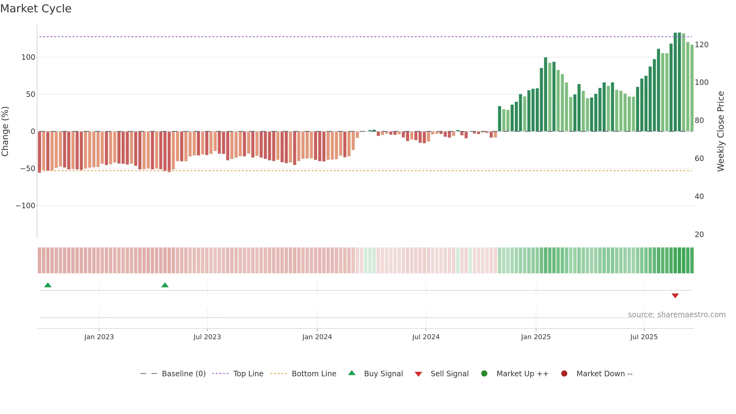Screen dimensions: 736x414
Task: Click the −50 tick on Change axis
Action: click(28, 169)
